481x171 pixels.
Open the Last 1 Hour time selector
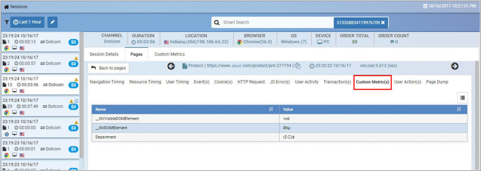(27, 22)
